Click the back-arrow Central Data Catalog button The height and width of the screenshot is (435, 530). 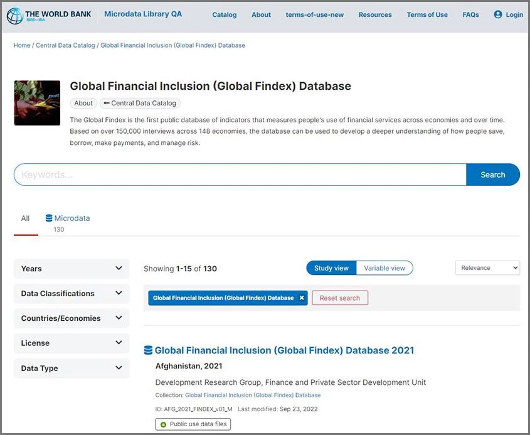click(140, 103)
